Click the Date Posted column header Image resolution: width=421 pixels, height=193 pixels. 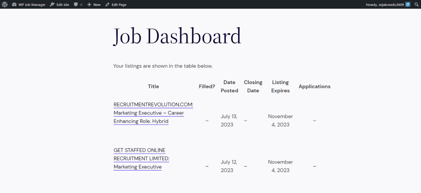[x=229, y=86]
